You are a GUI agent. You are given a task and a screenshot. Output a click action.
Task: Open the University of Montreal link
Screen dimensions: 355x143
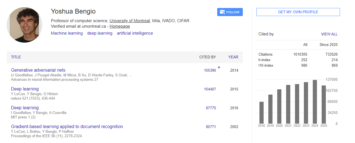(130, 21)
